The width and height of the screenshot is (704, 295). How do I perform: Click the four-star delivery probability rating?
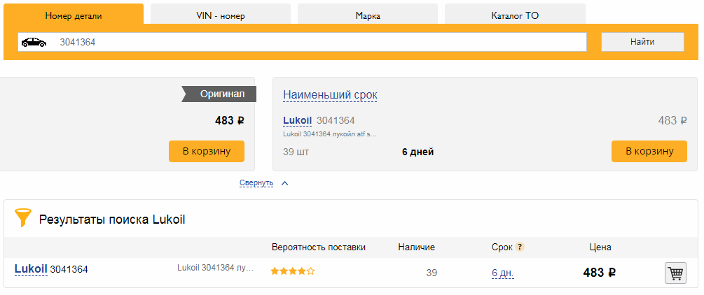coord(292,271)
